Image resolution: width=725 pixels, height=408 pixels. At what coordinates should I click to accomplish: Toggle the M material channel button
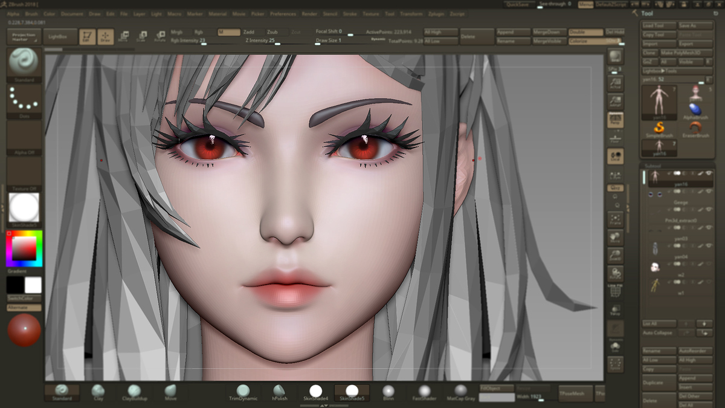[x=228, y=31]
